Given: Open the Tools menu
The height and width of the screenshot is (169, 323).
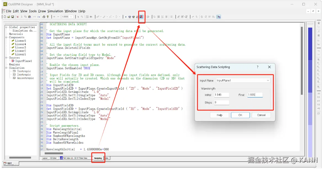Looking at the screenshot, I should point(33,11).
